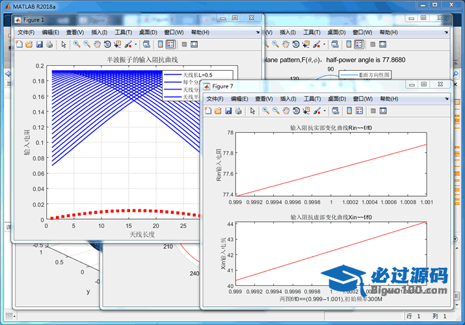The height and width of the screenshot is (325, 465).
Task: Click Open File icon in Figure 7 toolbar
Action: pyautogui.click(x=219, y=110)
